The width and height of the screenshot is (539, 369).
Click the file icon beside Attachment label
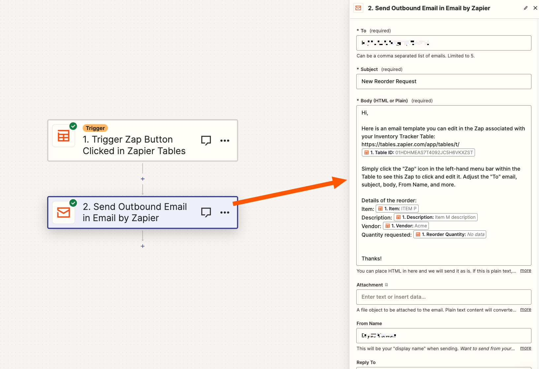386,285
